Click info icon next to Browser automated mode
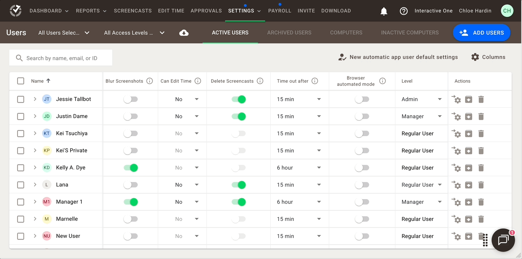 point(383,81)
